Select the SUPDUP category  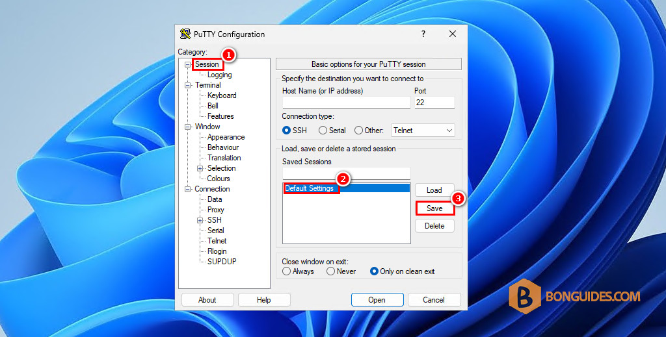pyautogui.click(x=222, y=262)
